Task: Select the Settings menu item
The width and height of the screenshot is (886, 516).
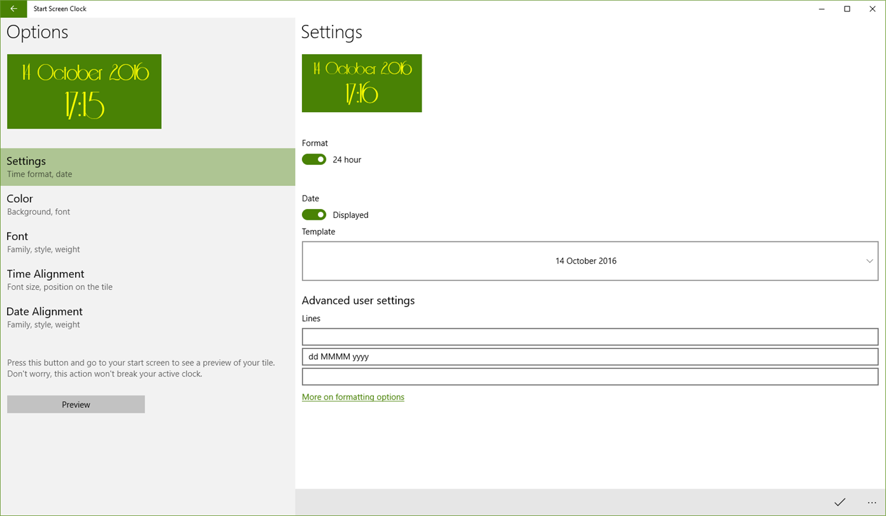Action: coord(148,167)
